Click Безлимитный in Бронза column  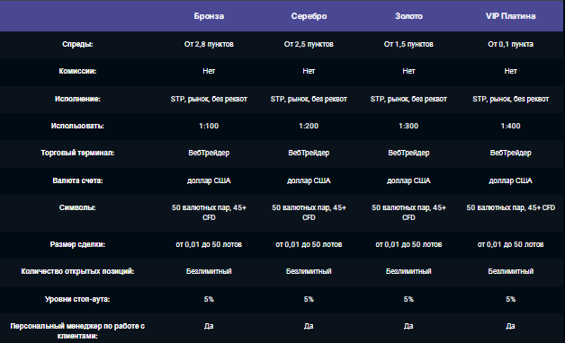pyautogui.click(x=209, y=271)
